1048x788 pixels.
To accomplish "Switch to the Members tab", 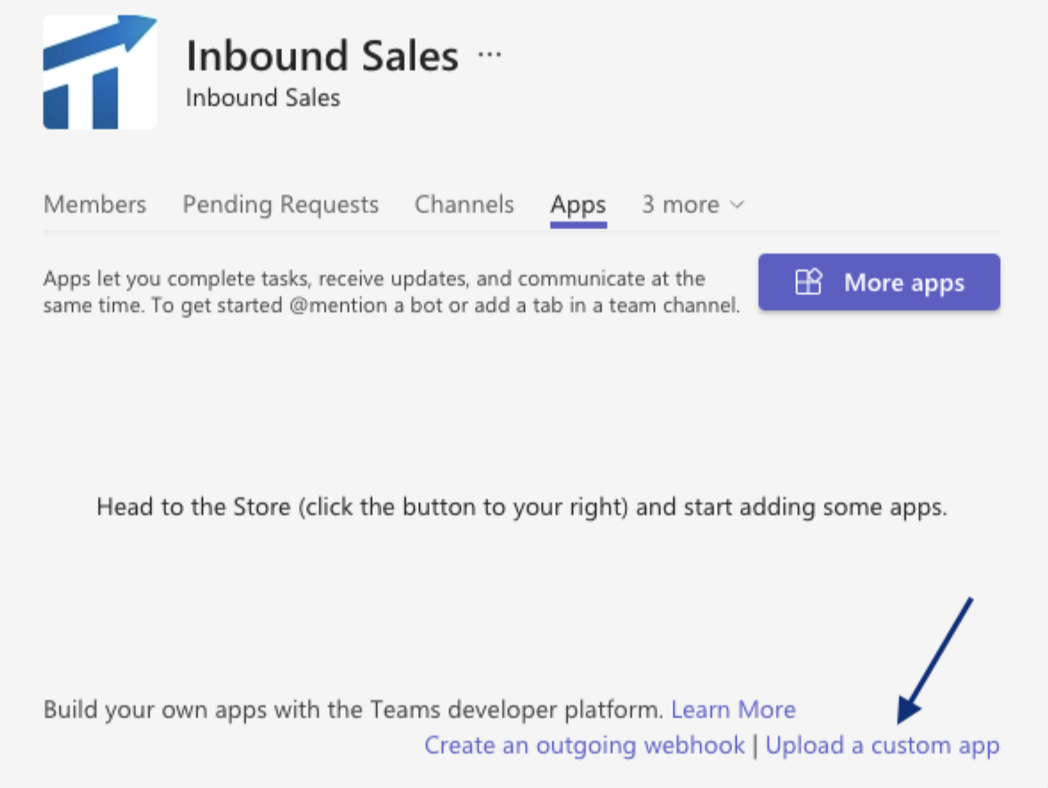I will pyautogui.click(x=95, y=205).
